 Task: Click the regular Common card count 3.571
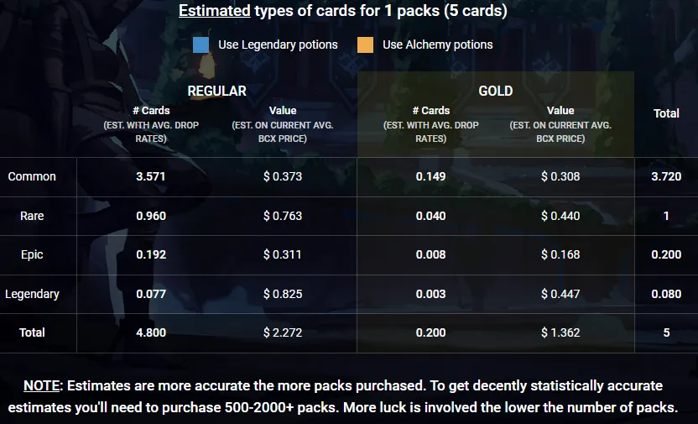pyautogui.click(x=151, y=176)
